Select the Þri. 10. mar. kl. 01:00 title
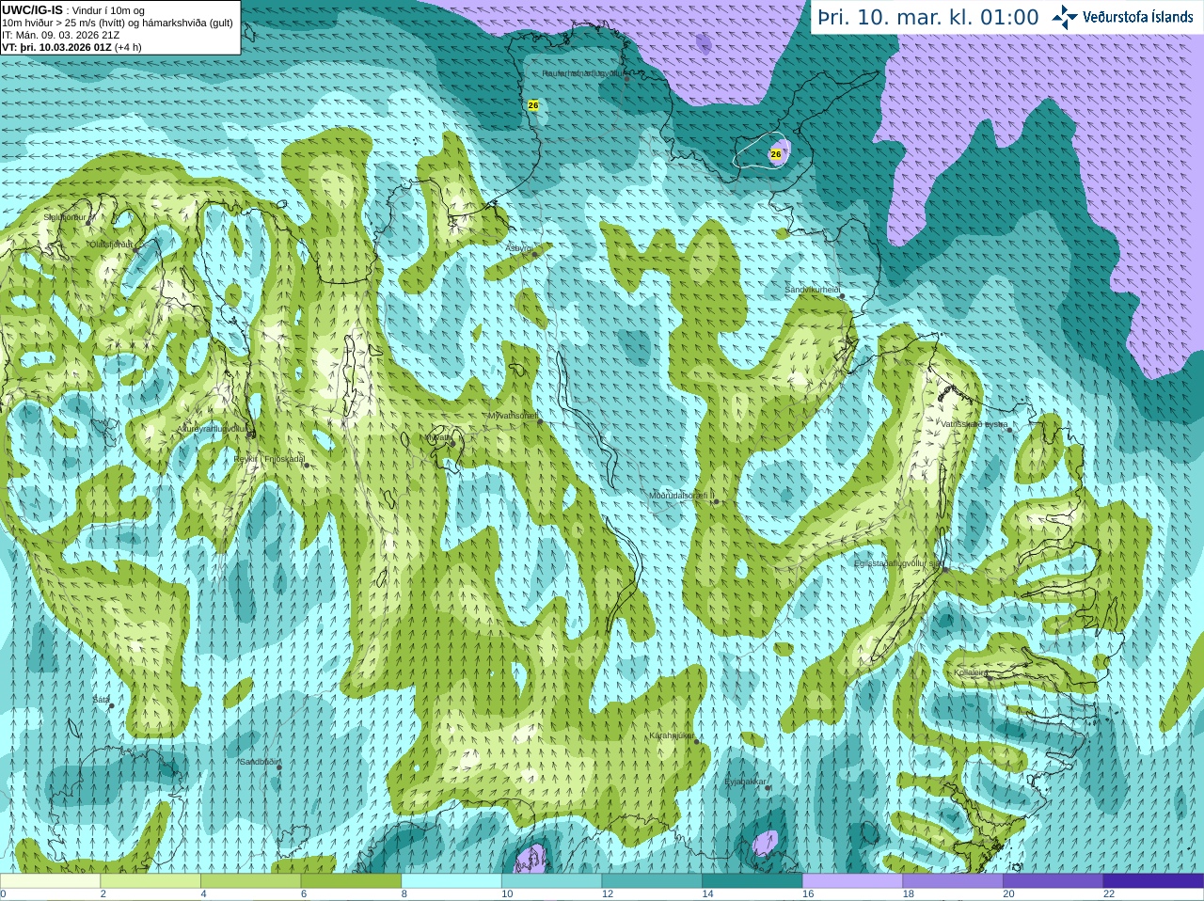 coord(928,17)
